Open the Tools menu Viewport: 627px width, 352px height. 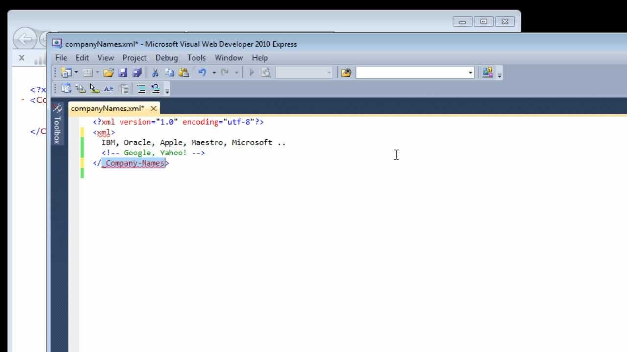pyautogui.click(x=196, y=58)
